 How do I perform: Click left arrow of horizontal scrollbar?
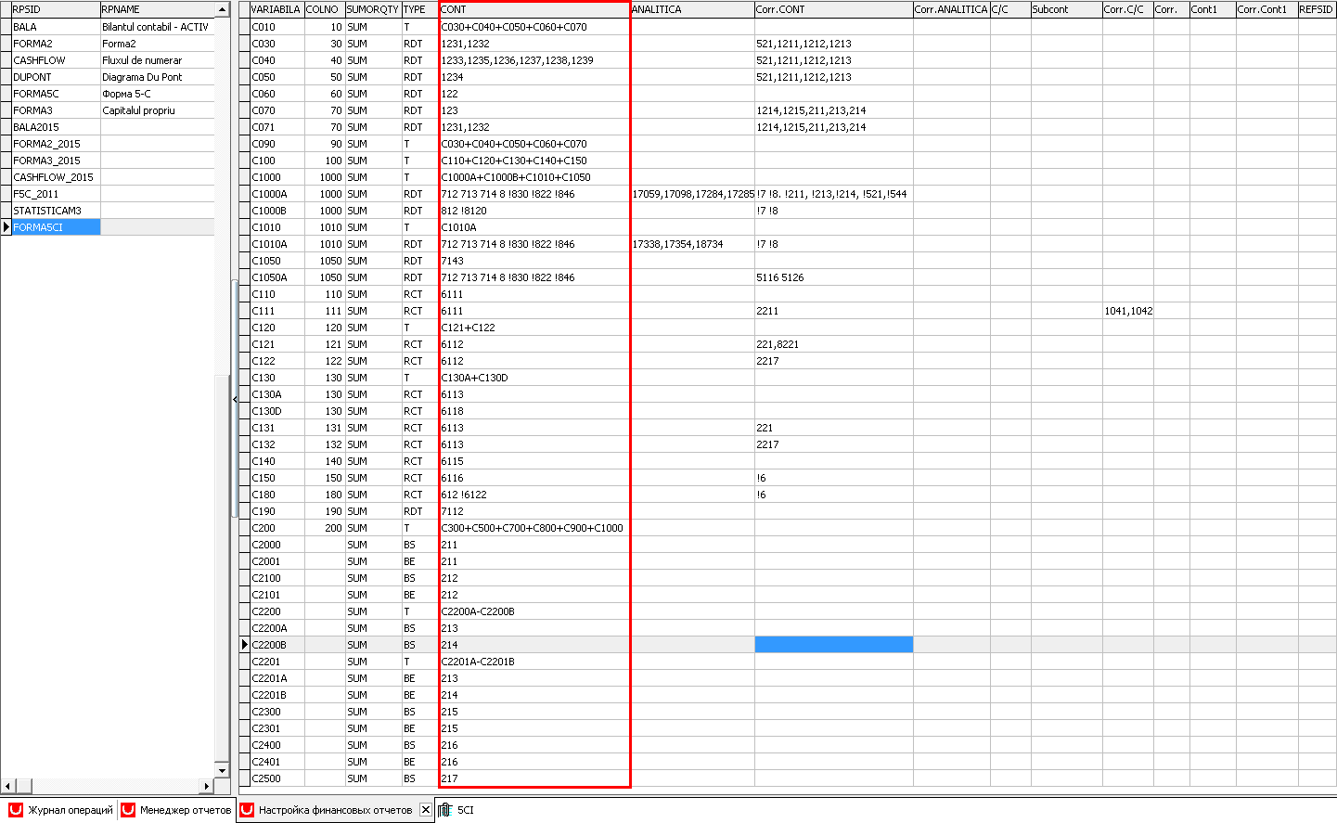tap(8, 786)
